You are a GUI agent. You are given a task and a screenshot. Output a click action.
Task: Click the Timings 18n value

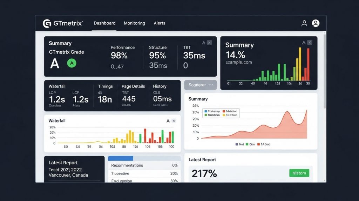point(105,99)
